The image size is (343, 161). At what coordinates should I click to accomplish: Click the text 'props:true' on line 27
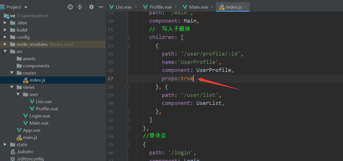tap(178, 79)
